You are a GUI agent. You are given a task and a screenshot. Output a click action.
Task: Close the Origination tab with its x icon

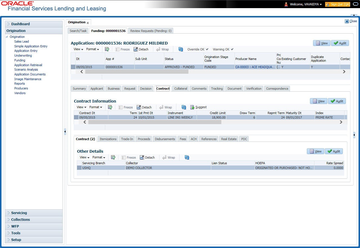click(x=88, y=23)
